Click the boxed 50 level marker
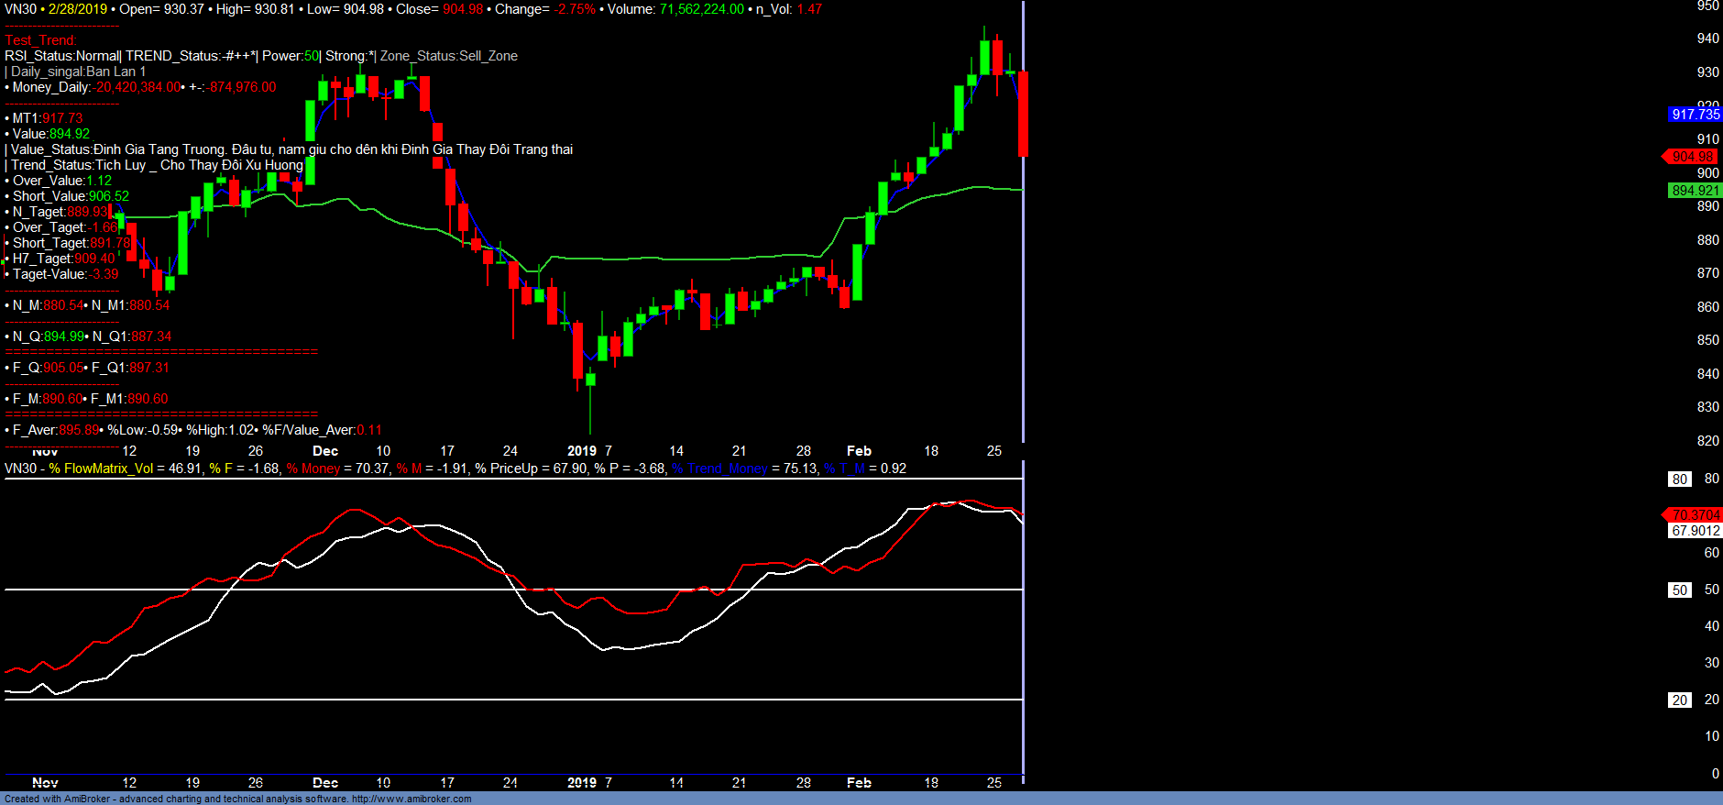Screen dimensions: 1723x805 [x=1679, y=590]
